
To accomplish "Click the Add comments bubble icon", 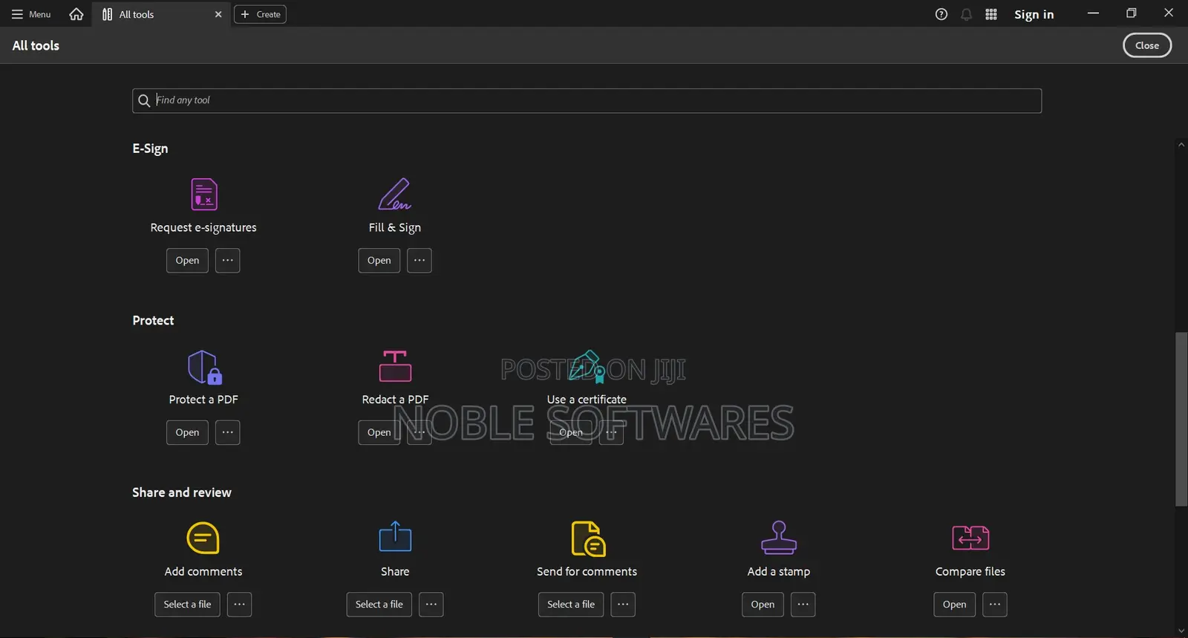I will [x=203, y=538].
